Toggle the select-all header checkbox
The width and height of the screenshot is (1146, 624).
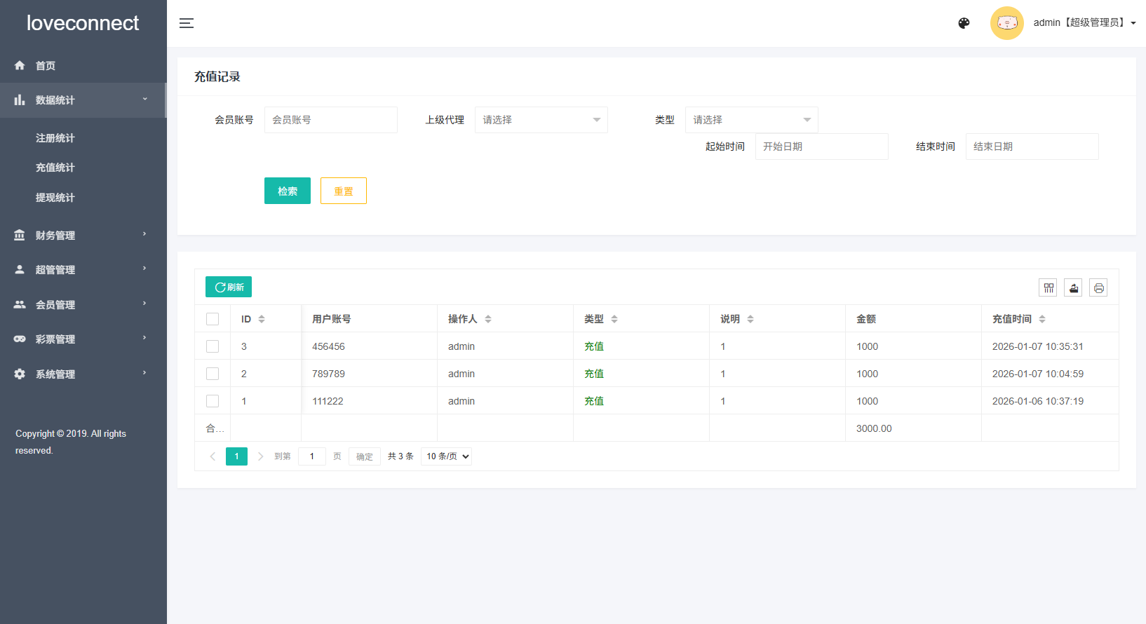tap(213, 319)
